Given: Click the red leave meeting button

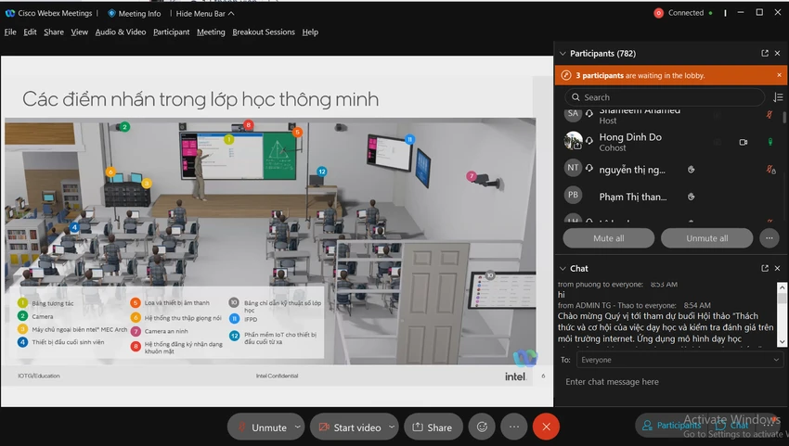Looking at the screenshot, I should 546,427.
